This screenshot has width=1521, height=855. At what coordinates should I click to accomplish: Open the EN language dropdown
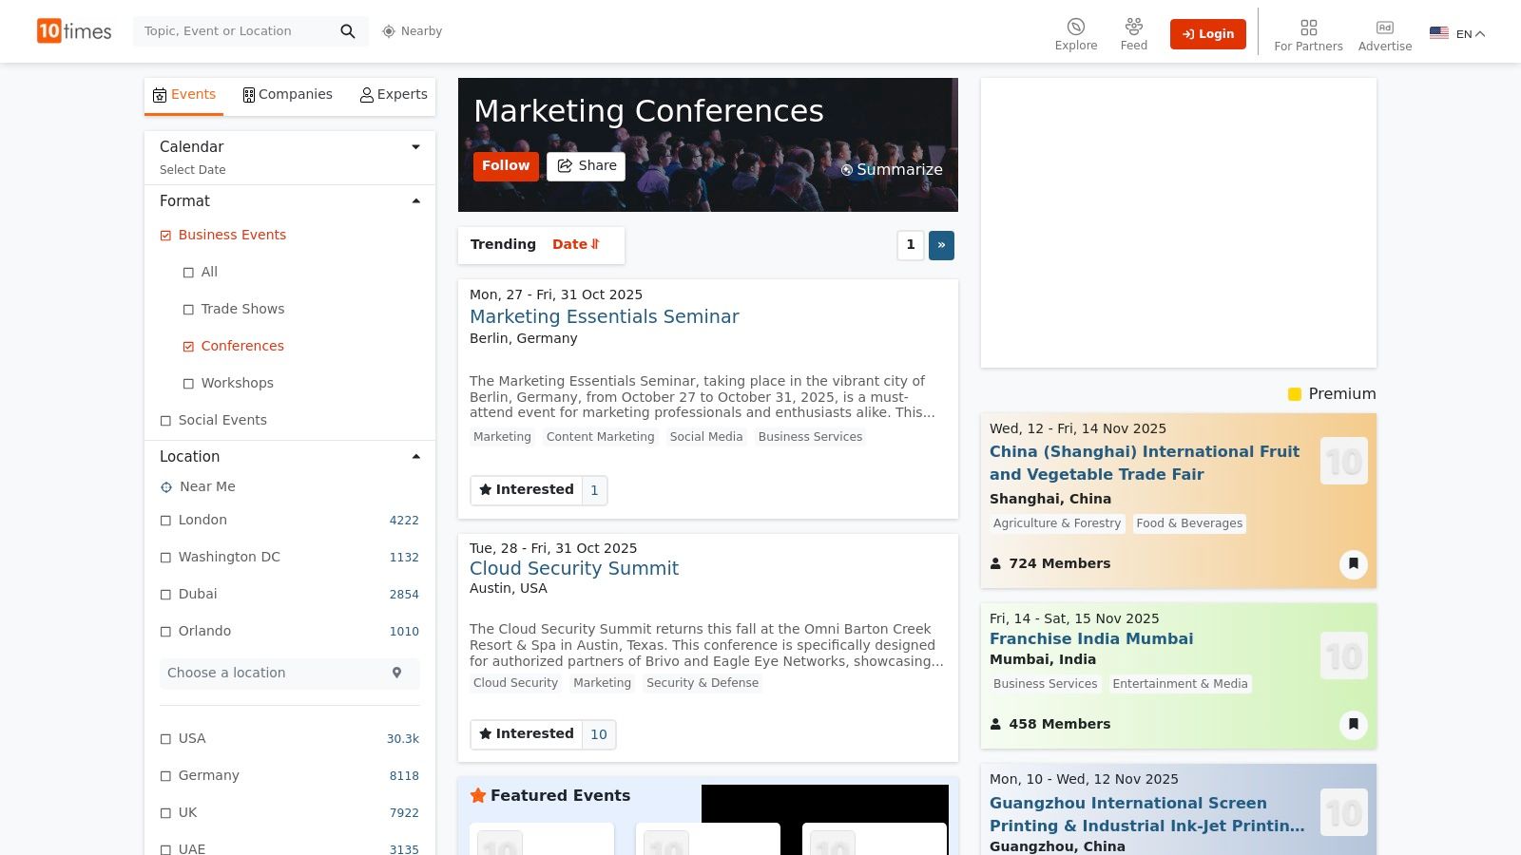click(1464, 32)
